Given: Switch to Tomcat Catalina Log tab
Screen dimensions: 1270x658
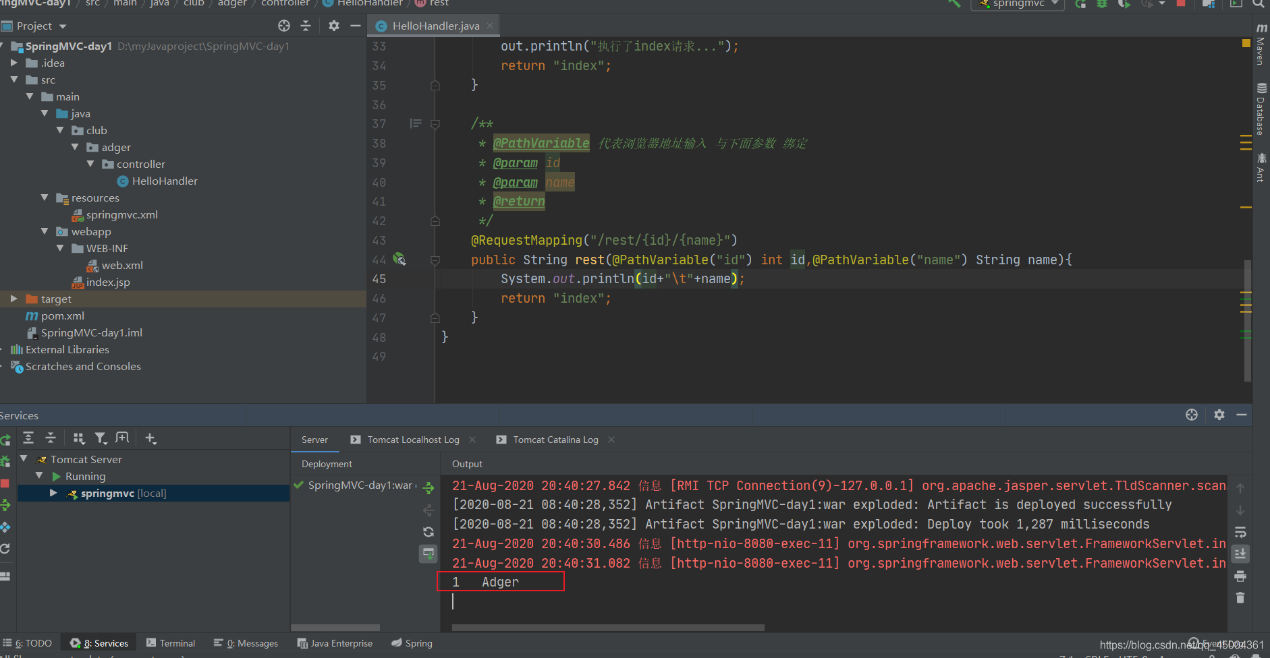Looking at the screenshot, I should 555,440.
